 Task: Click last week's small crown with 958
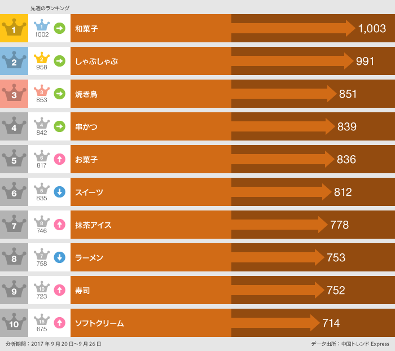42,59
